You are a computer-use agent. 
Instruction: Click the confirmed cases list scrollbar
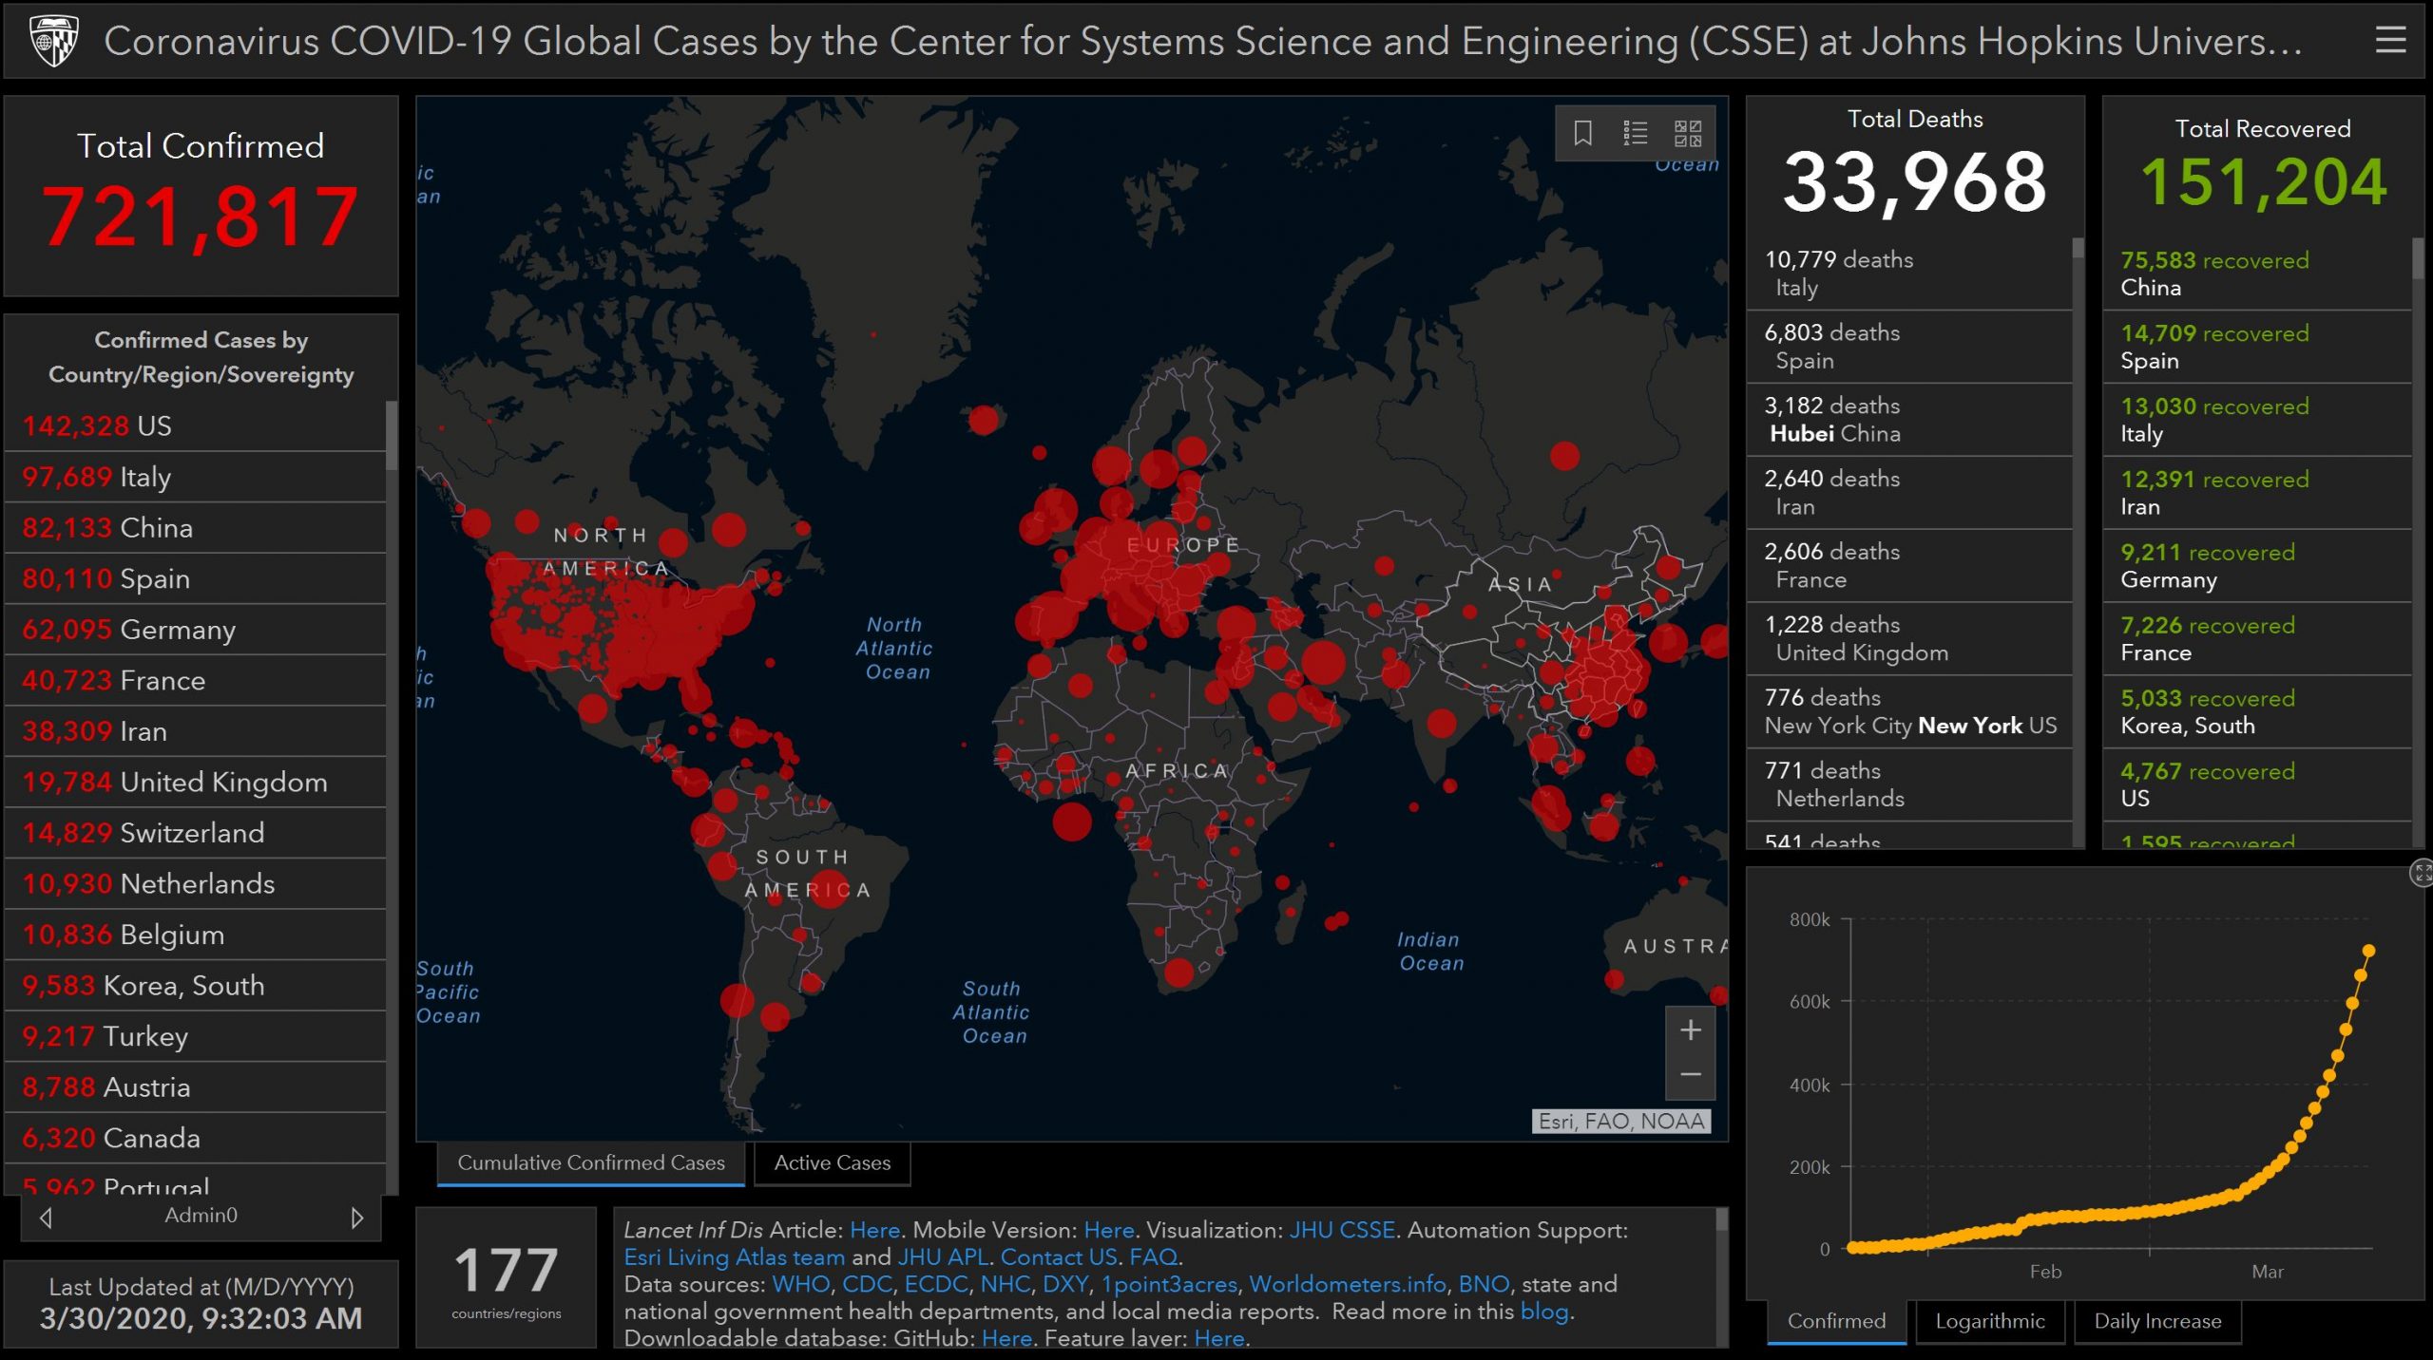[391, 437]
